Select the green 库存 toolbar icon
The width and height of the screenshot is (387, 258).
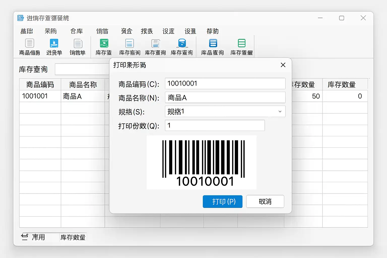(104, 43)
